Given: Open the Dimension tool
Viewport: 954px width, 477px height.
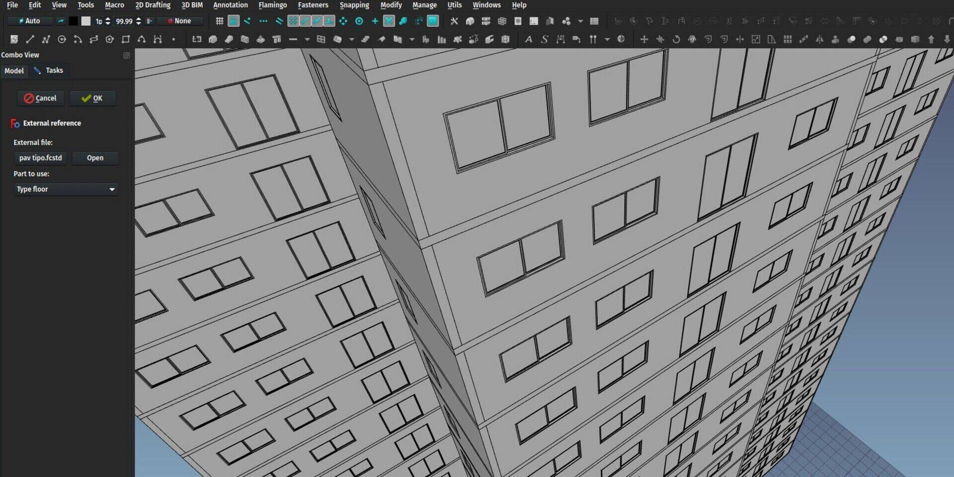Looking at the screenshot, I should [560, 39].
